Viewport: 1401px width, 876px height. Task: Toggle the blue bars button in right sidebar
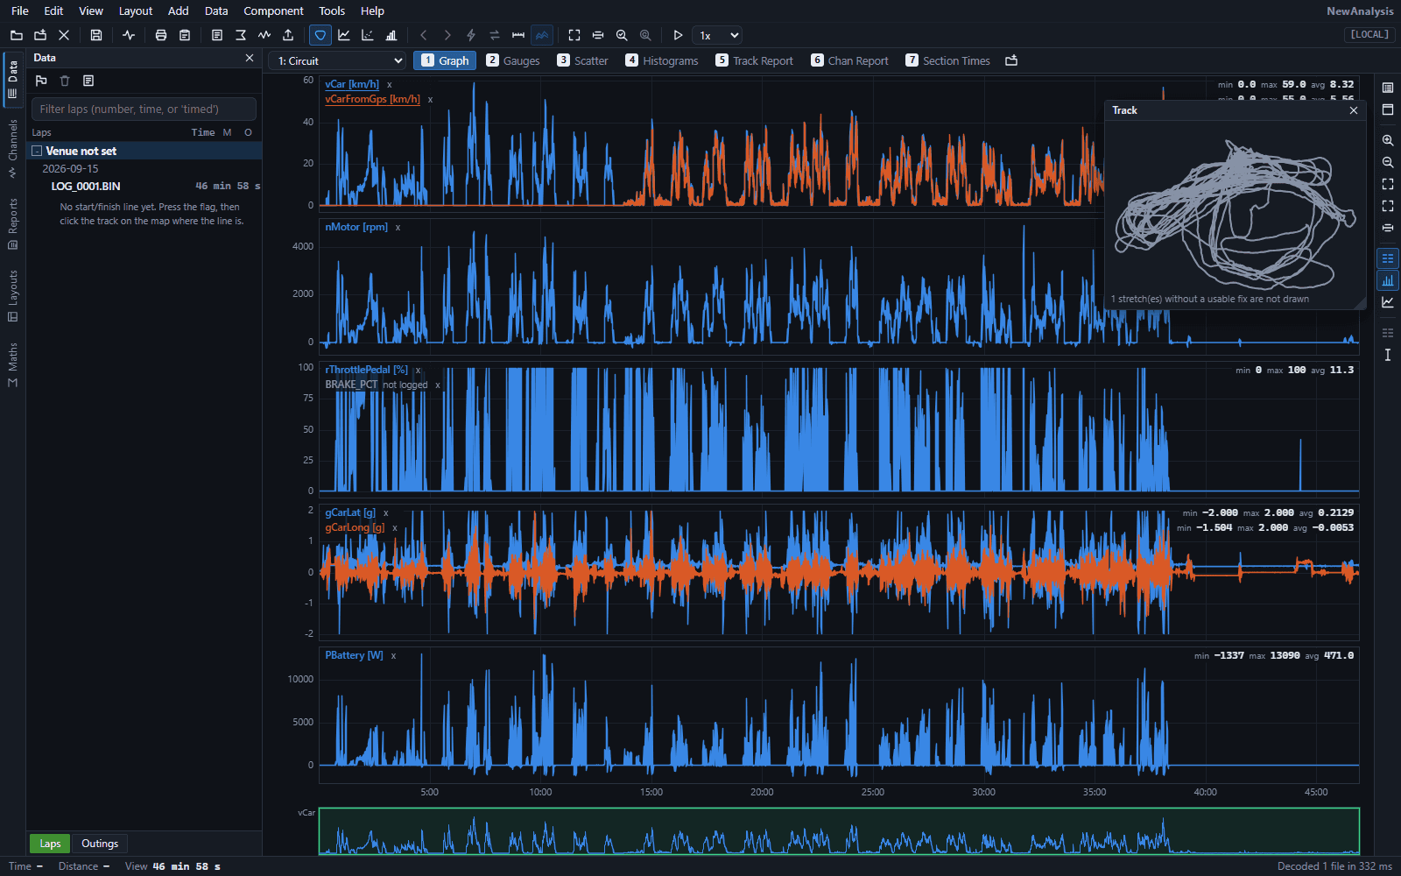tap(1388, 280)
